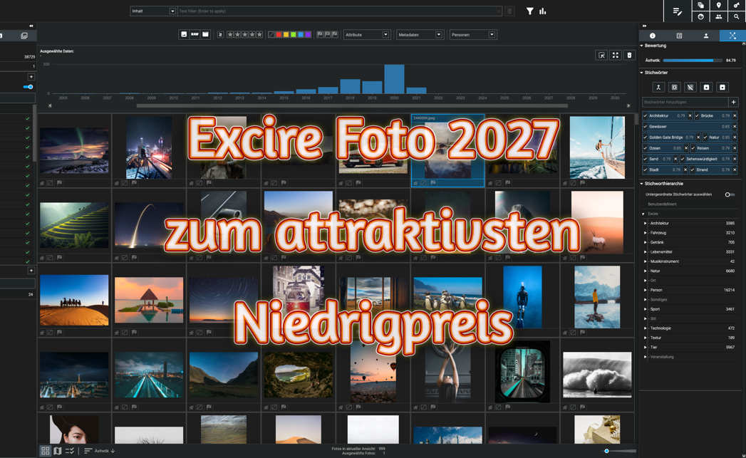Click the magnifier search icon

click(737, 16)
